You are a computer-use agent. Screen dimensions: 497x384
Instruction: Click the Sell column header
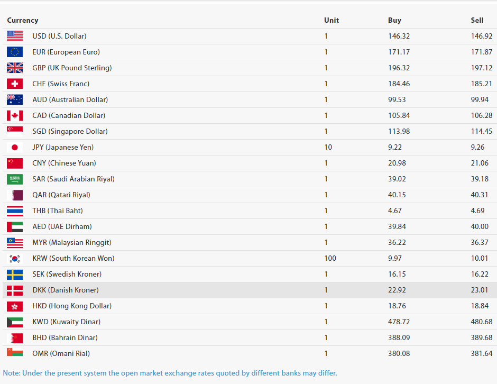tap(477, 20)
